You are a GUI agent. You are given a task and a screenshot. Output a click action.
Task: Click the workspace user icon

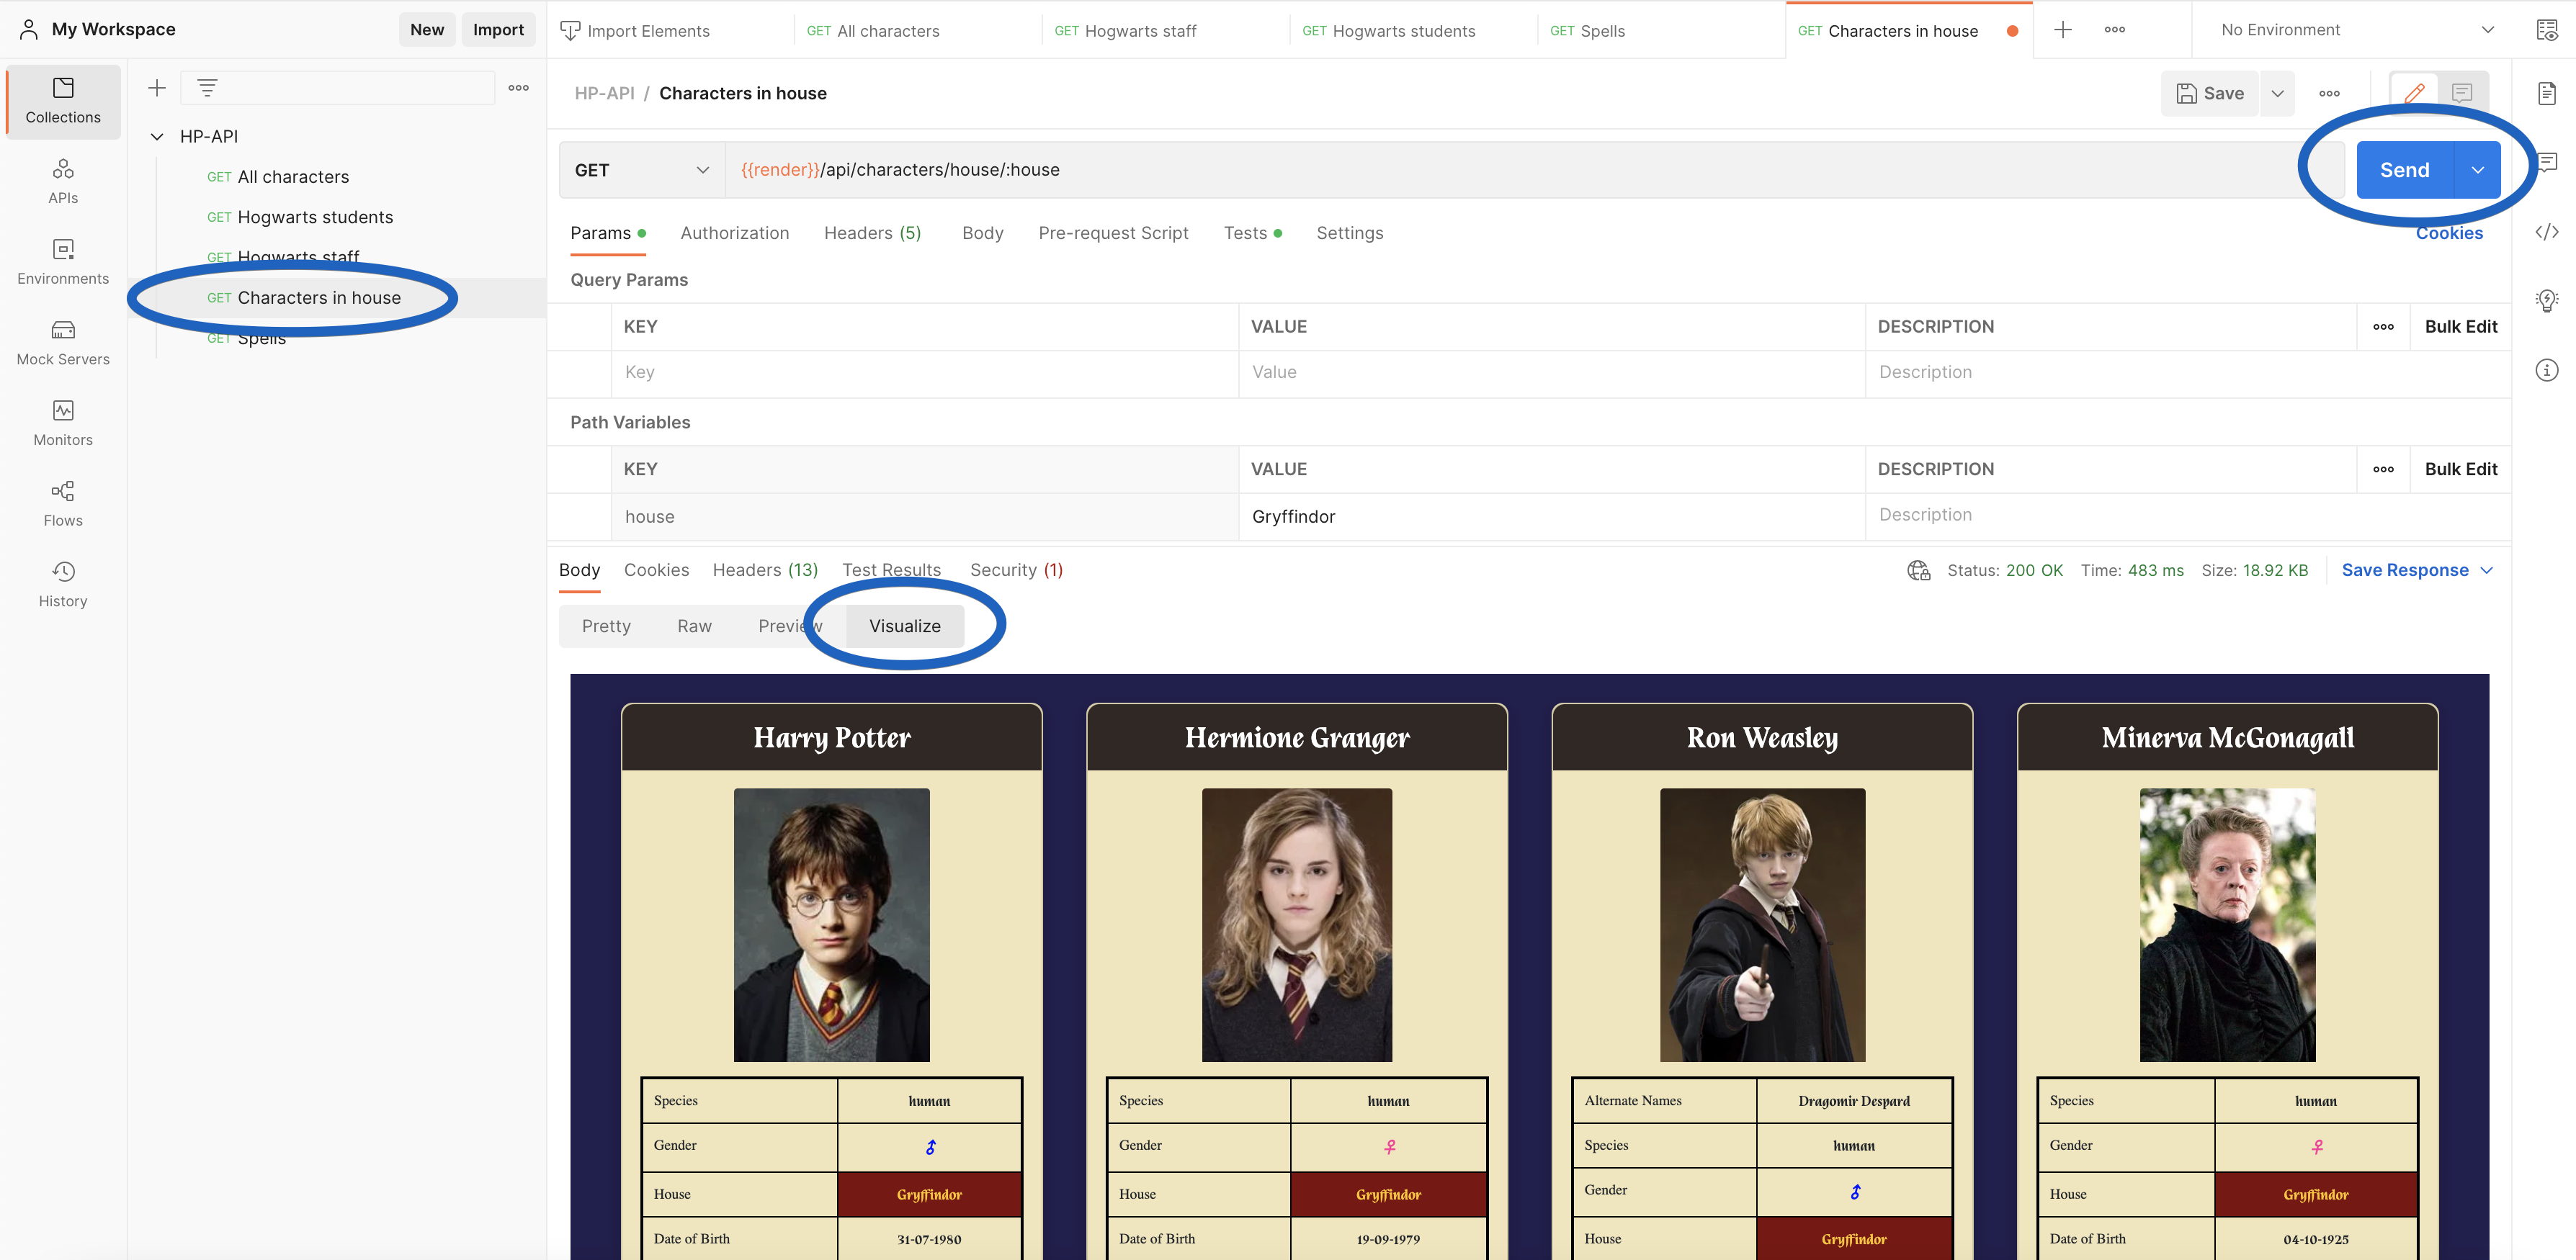tap(29, 30)
